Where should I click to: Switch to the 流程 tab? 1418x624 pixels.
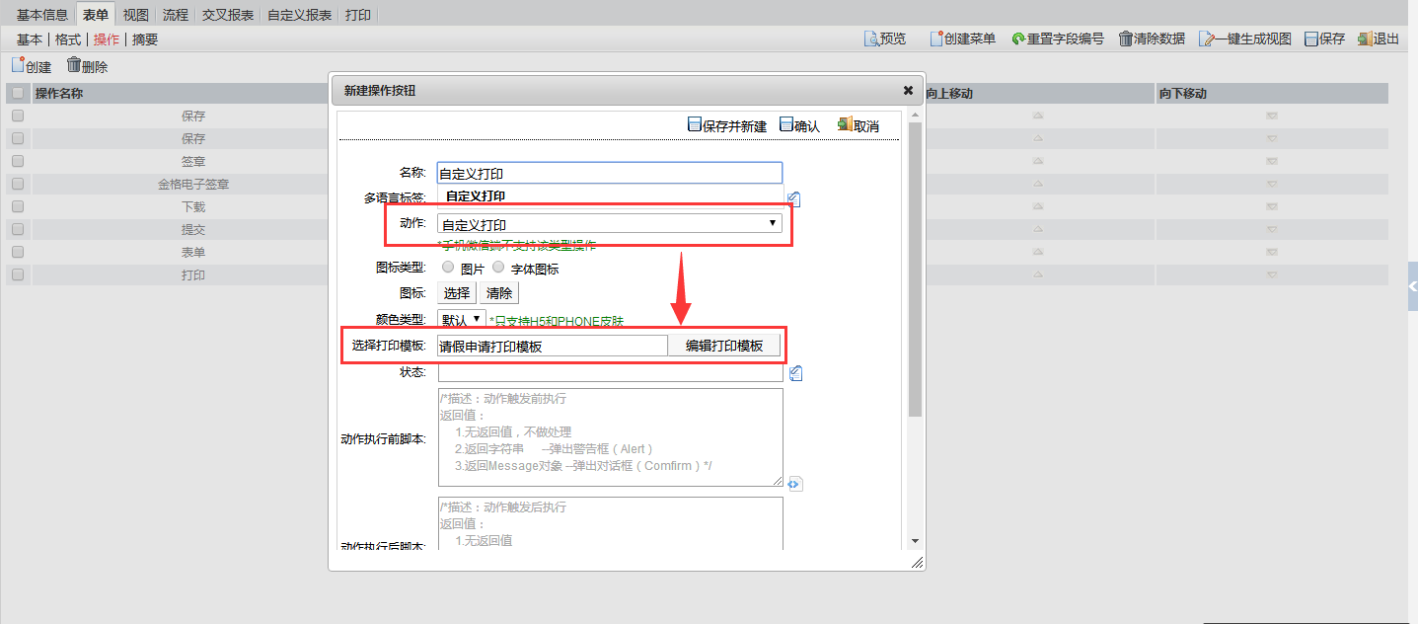click(176, 14)
